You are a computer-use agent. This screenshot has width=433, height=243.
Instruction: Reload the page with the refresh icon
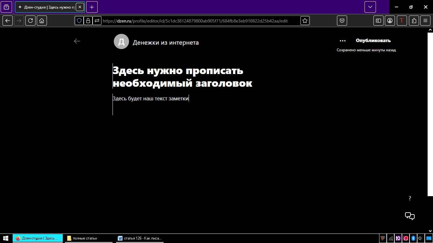(x=30, y=21)
